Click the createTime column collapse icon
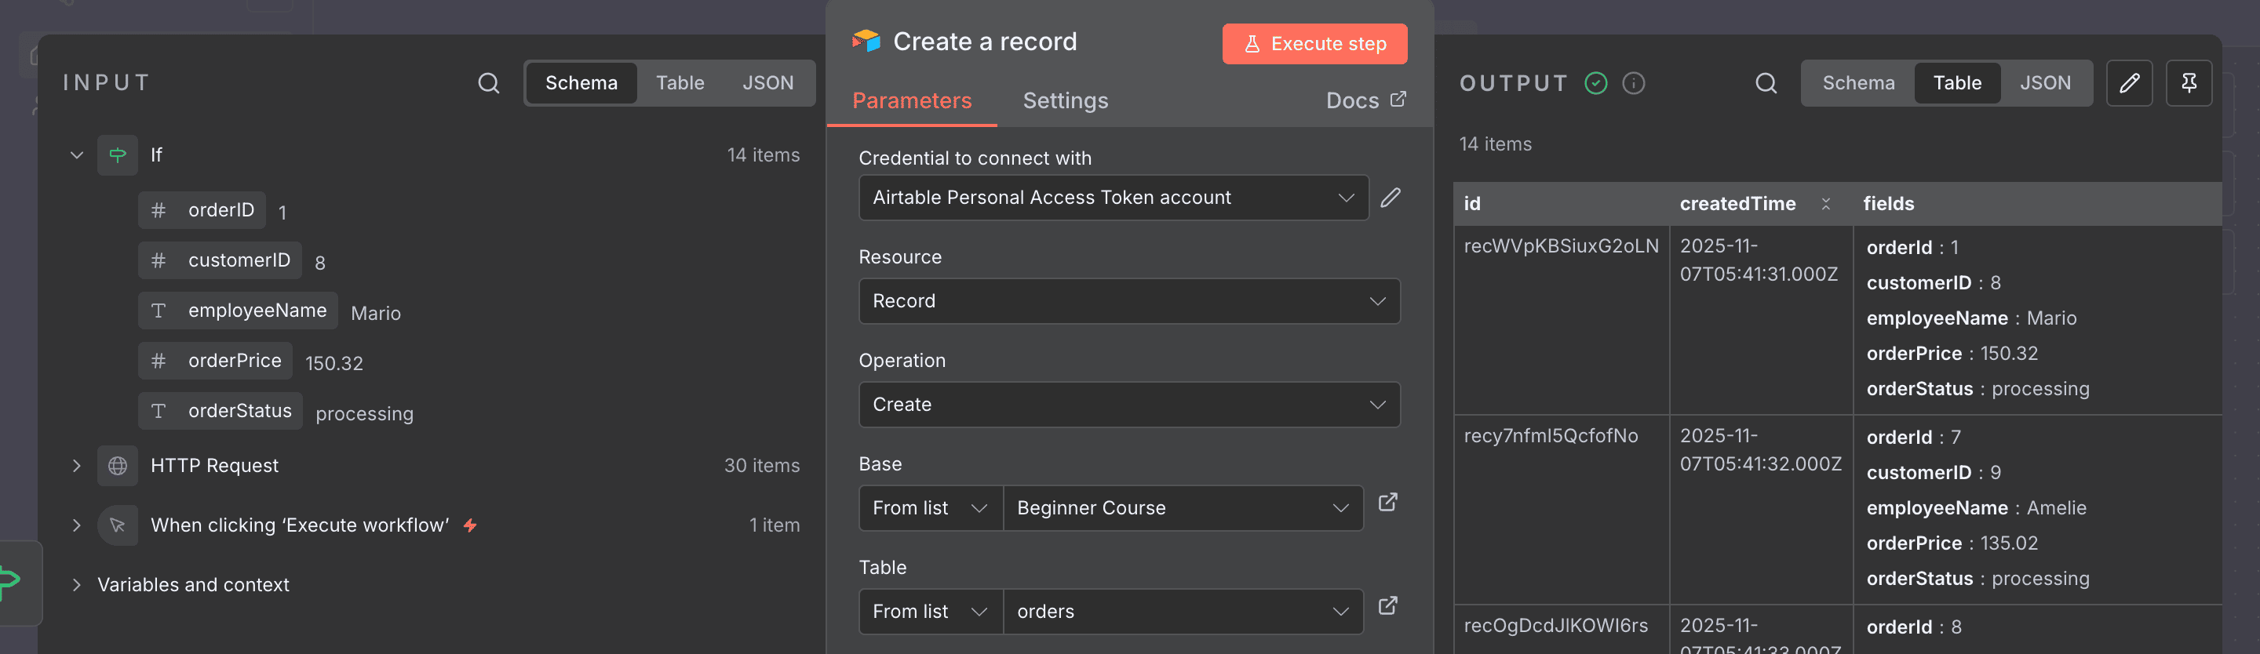 pyautogui.click(x=1826, y=203)
